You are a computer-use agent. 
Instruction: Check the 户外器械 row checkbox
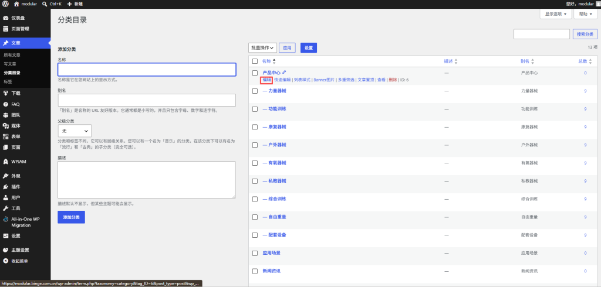point(255,145)
